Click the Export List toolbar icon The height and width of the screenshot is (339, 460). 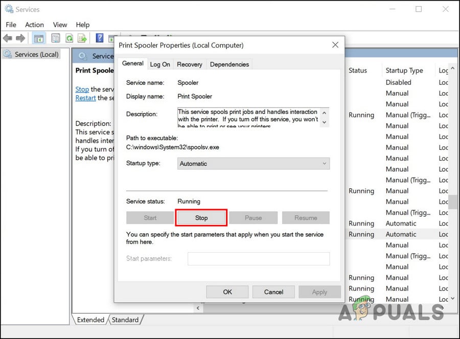point(82,38)
